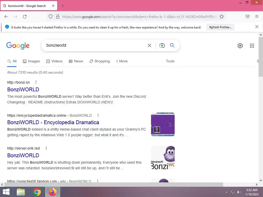The height and width of the screenshot is (197, 263).
Task: Click the purple Encyclopedia Dramatica result thumbnail
Action: (163, 124)
